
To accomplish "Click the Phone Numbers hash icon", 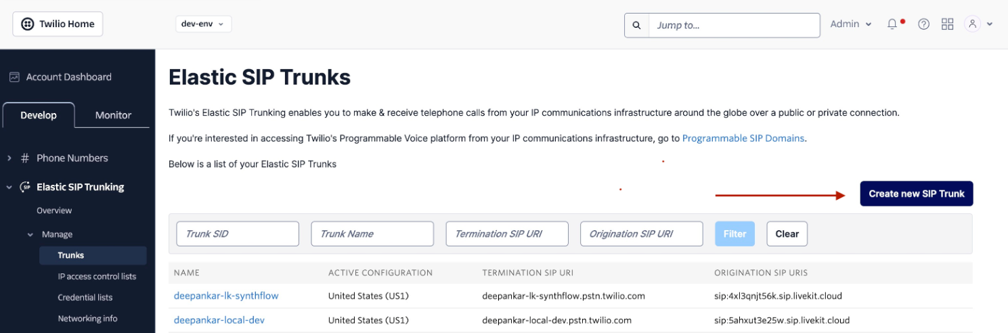I will point(25,158).
